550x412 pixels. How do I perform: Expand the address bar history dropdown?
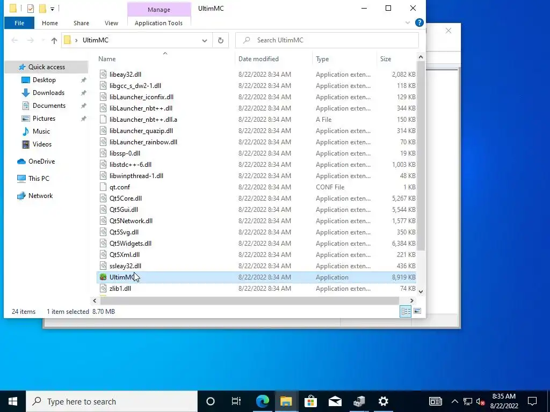205,40
